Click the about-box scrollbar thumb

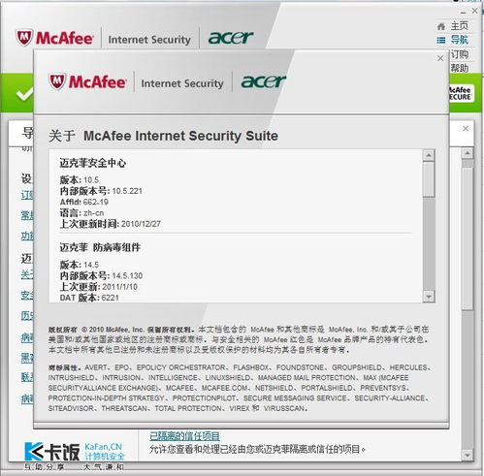tap(429, 179)
